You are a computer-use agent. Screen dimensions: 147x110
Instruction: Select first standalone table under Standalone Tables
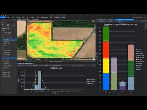tap(6, 75)
